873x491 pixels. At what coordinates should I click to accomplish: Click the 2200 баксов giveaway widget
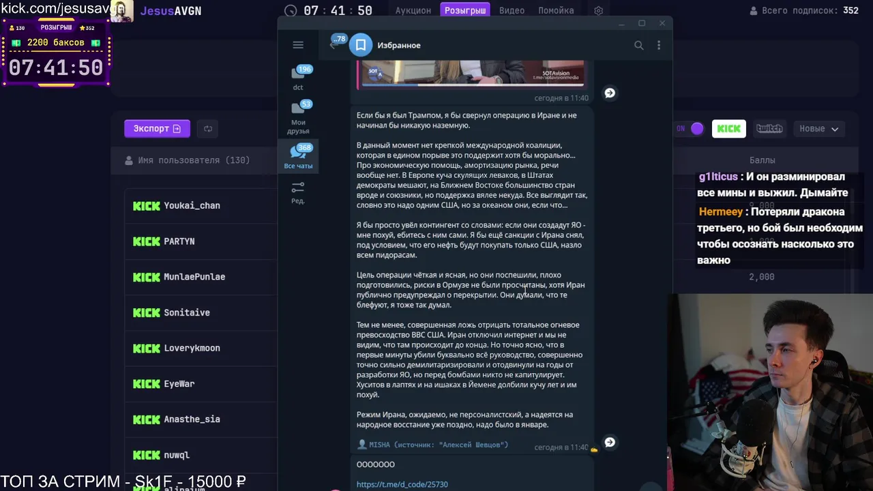56,53
